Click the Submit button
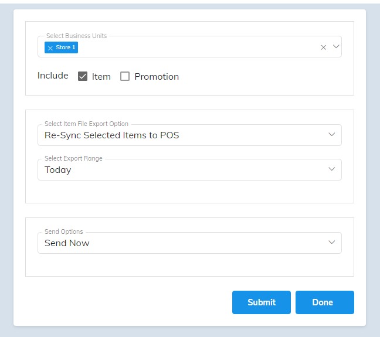 point(262,302)
